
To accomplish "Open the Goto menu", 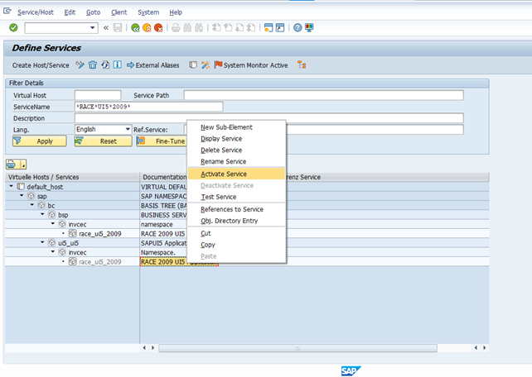I will click(x=93, y=12).
